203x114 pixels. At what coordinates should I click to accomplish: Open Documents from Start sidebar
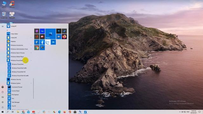pos(3,92)
